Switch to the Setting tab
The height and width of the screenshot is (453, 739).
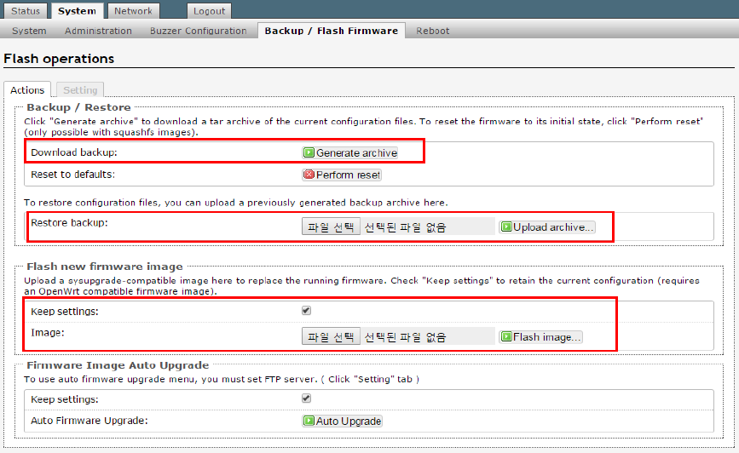80,90
